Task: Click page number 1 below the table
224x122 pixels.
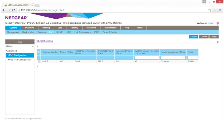Action: tap(38, 67)
